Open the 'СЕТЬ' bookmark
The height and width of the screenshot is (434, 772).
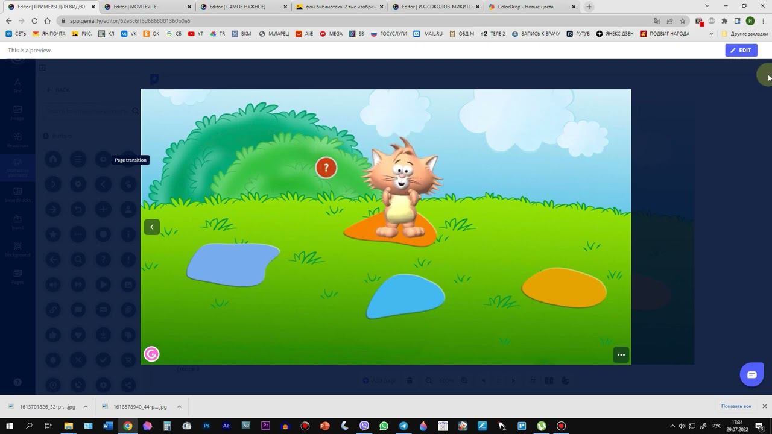click(16, 34)
